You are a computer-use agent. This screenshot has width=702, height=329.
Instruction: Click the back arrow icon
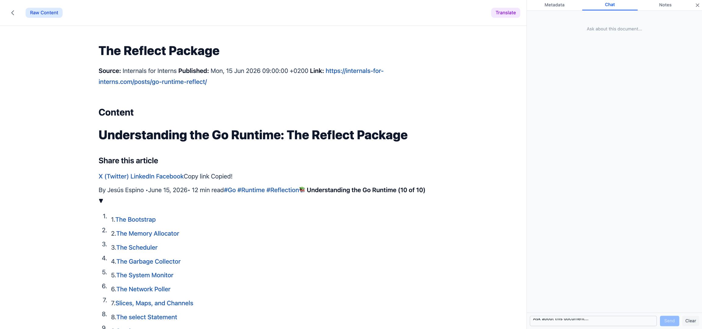tap(13, 13)
